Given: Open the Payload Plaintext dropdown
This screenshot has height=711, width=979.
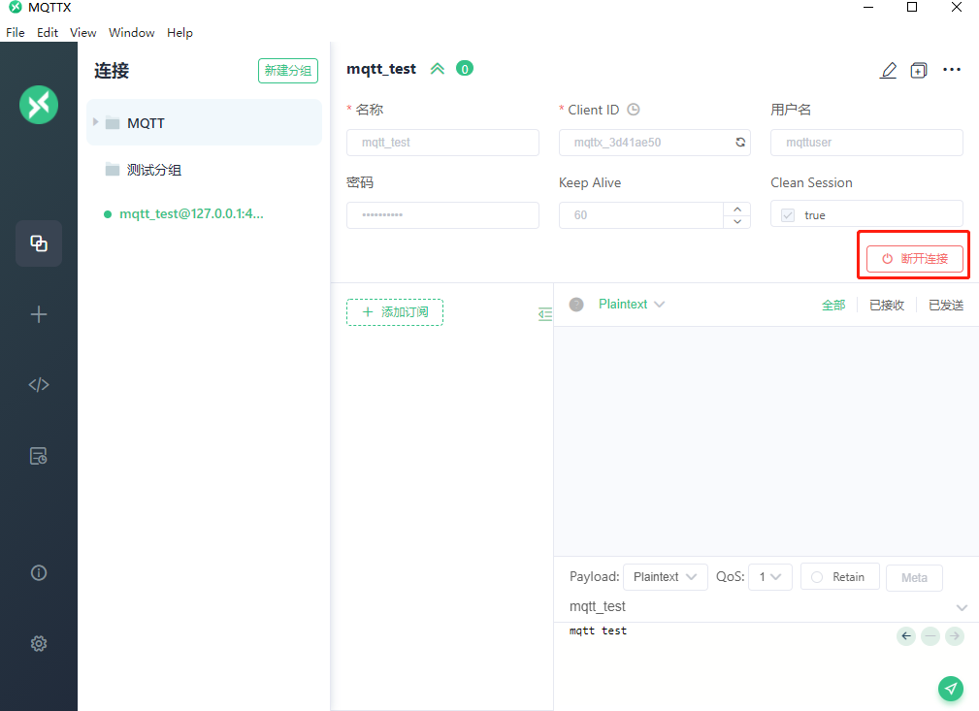Looking at the screenshot, I should [665, 577].
